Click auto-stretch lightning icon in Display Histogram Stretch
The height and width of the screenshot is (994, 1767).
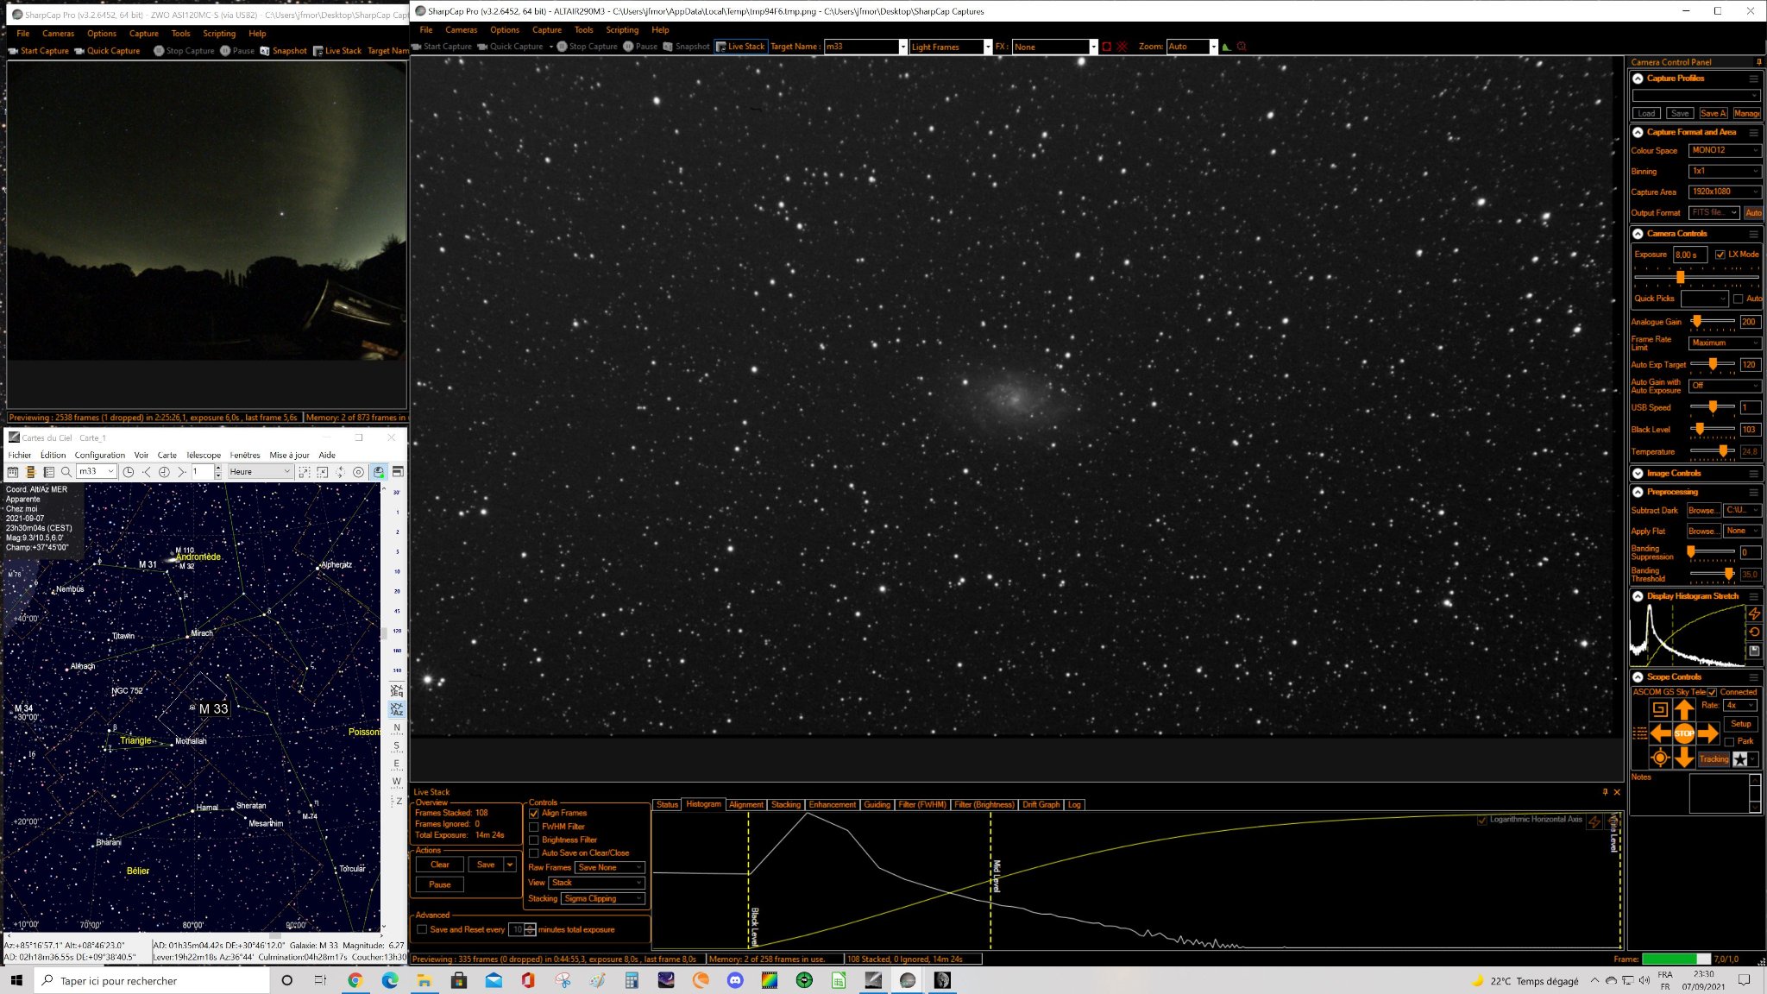1754,613
